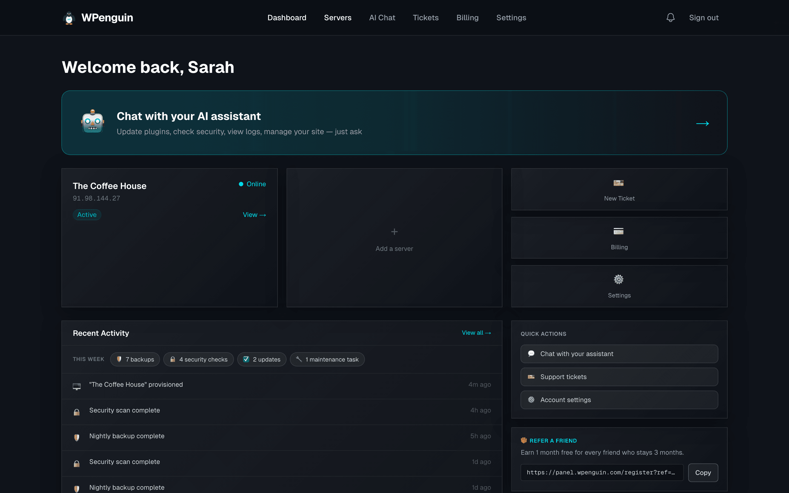
Task: Click the WPenguin penguin logo
Action: 69,18
